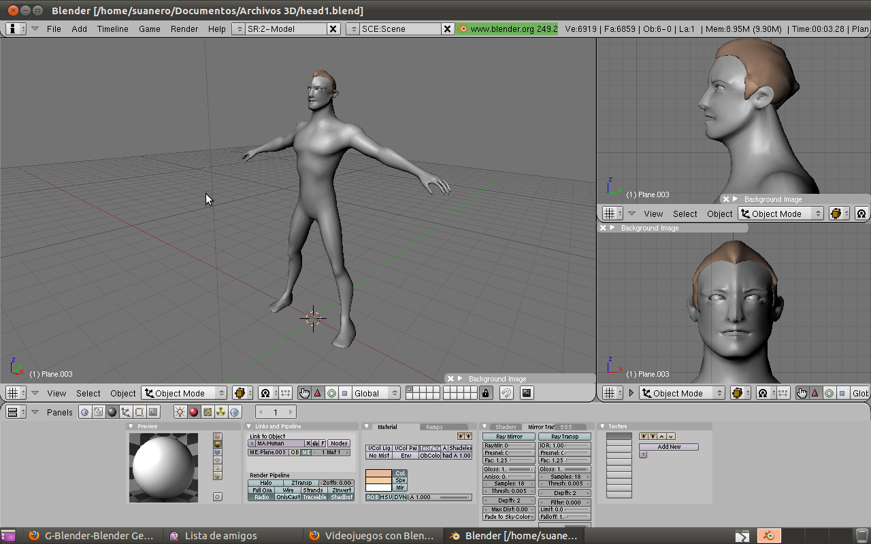The height and width of the screenshot is (544, 871).
Task: Toggle the hand manipulator in main viewport
Action: coord(304,393)
